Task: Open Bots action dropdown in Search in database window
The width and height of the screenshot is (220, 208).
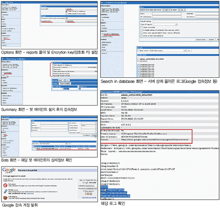Action: (x=168, y=51)
